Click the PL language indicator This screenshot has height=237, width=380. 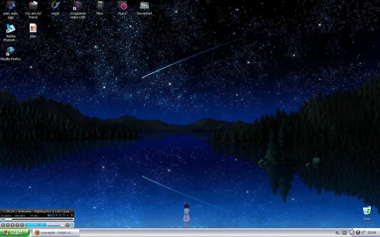(x=338, y=233)
